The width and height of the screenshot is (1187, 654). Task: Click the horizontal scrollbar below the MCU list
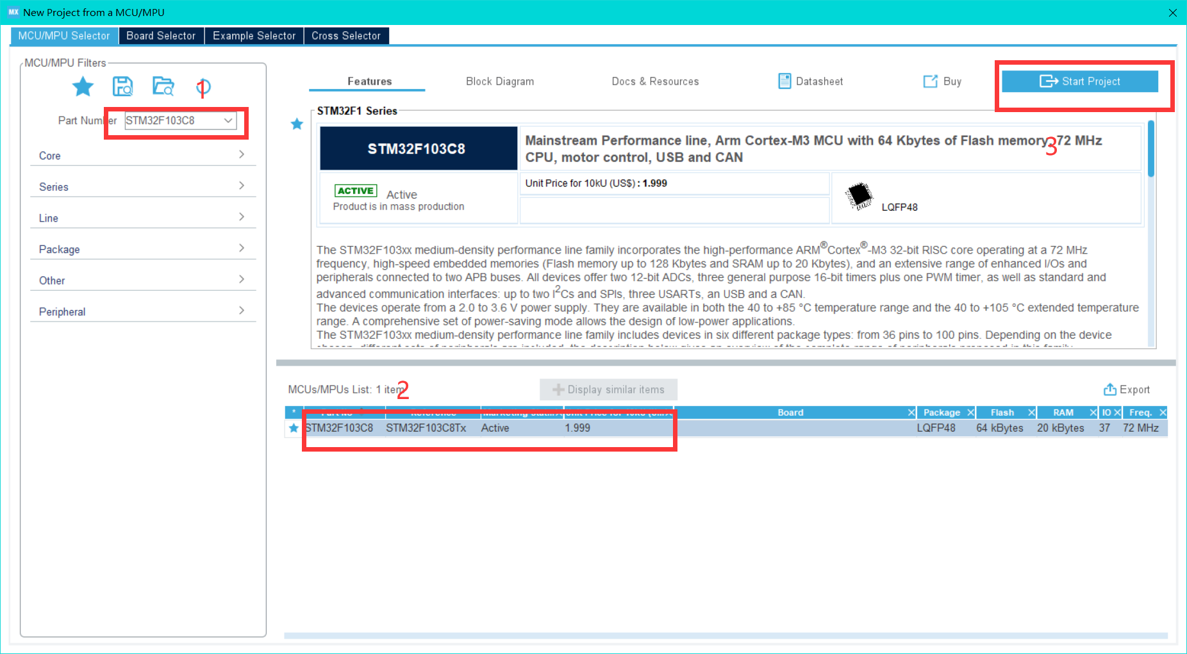(x=726, y=636)
